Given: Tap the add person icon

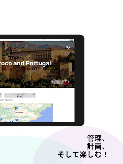Looking at the screenshot, I should 68,47.
